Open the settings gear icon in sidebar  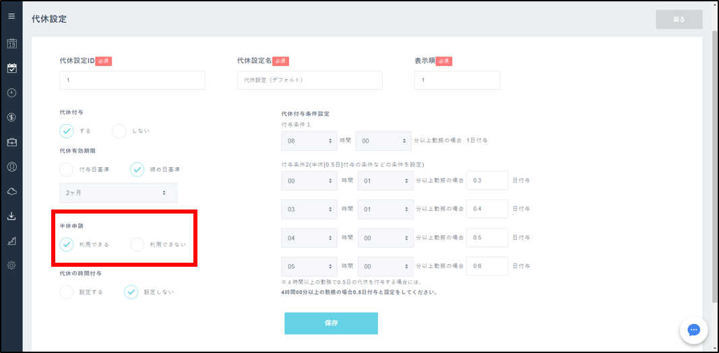pyautogui.click(x=11, y=265)
